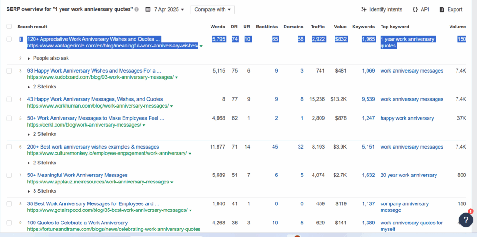Open URL dropdown arrow for cerkl.com
The height and width of the screenshot is (237, 477).
144,125
